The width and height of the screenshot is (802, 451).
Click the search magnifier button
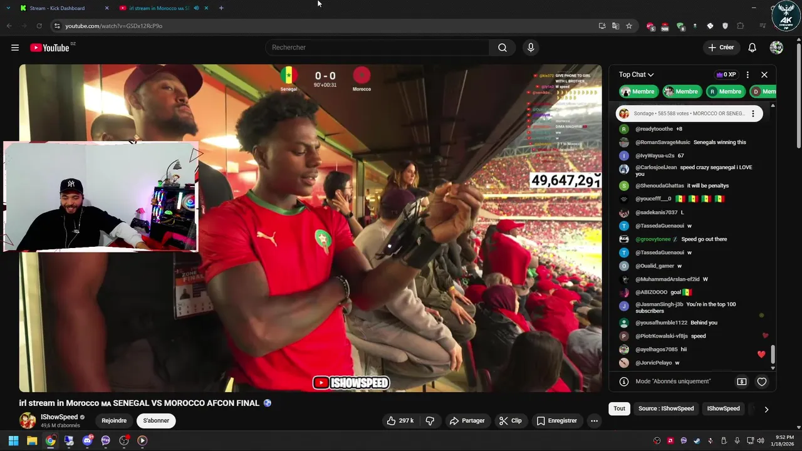point(503,48)
